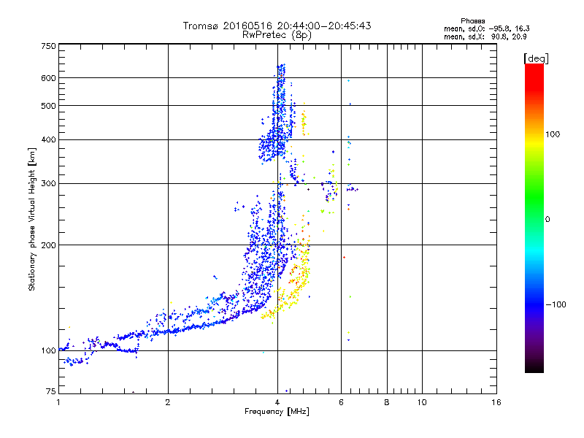The image size is (584, 438).
Task: Click the blue -100 degree area of the colorbar
Action: coord(534,304)
